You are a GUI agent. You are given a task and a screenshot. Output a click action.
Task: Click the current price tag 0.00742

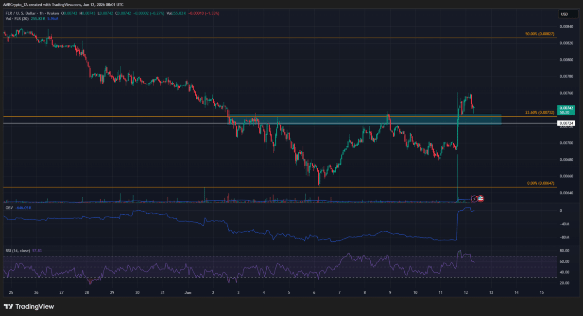pos(566,110)
